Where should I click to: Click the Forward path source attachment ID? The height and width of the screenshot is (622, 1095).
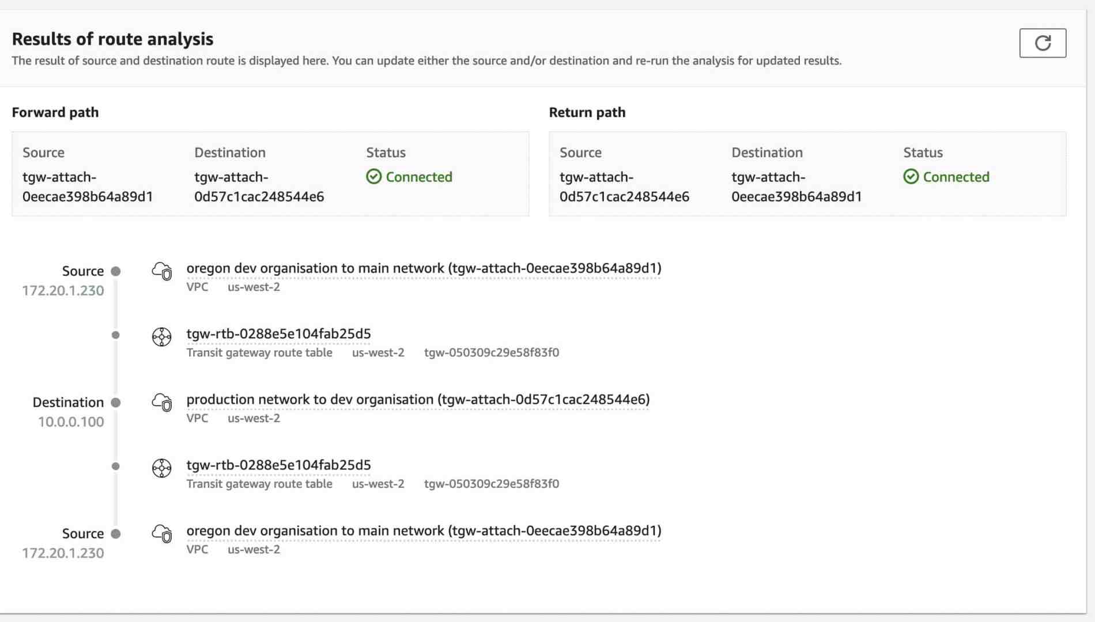pos(88,187)
